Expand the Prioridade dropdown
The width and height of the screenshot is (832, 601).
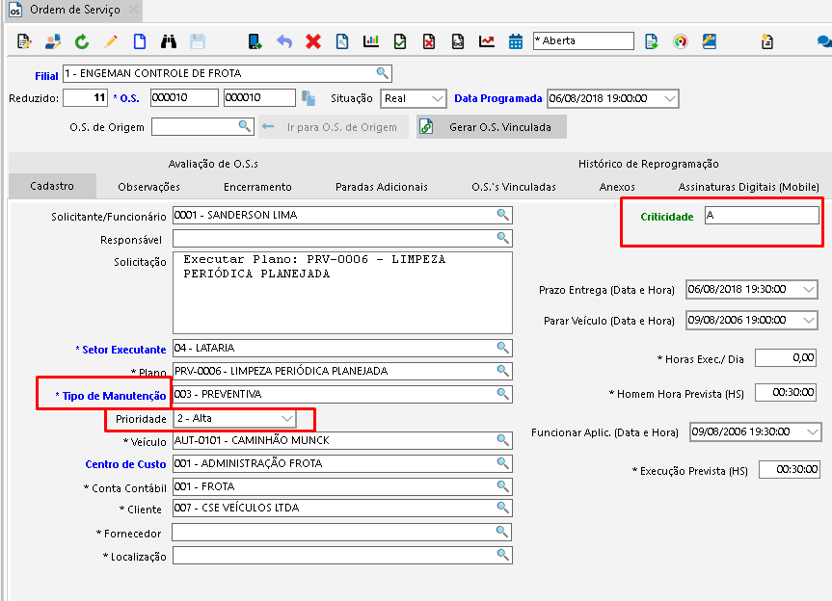(x=287, y=419)
